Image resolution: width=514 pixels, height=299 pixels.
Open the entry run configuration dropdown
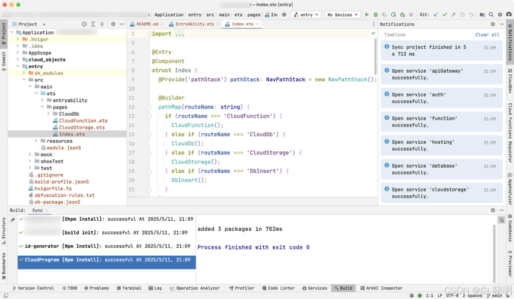coord(307,15)
